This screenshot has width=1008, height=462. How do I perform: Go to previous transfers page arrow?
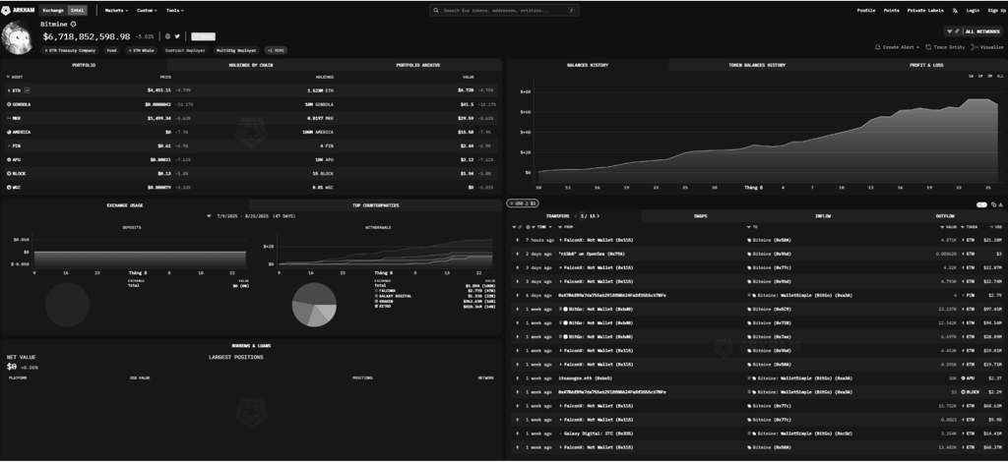click(x=577, y=216)
